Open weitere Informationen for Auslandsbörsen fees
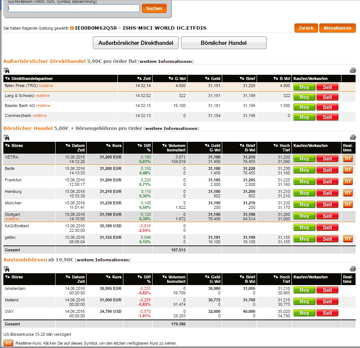 point(103,260)
